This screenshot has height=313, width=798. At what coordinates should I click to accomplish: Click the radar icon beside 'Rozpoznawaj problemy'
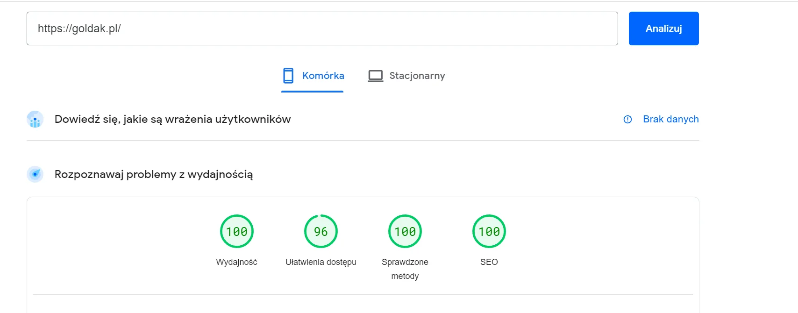[35, 174]
